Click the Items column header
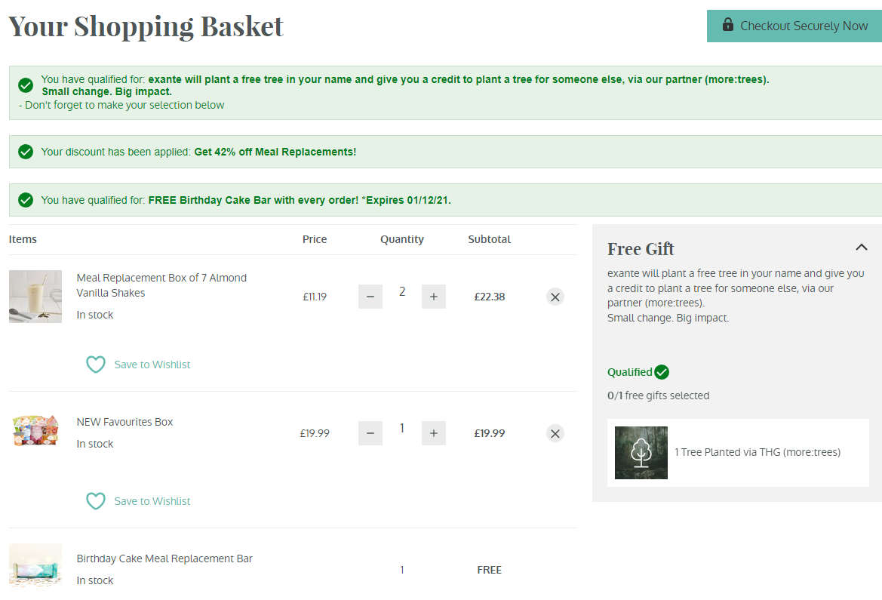Screen dimensions: 882x600 click(23, 239)
